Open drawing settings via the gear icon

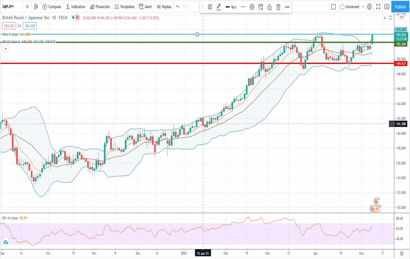(x=252, y=7)
